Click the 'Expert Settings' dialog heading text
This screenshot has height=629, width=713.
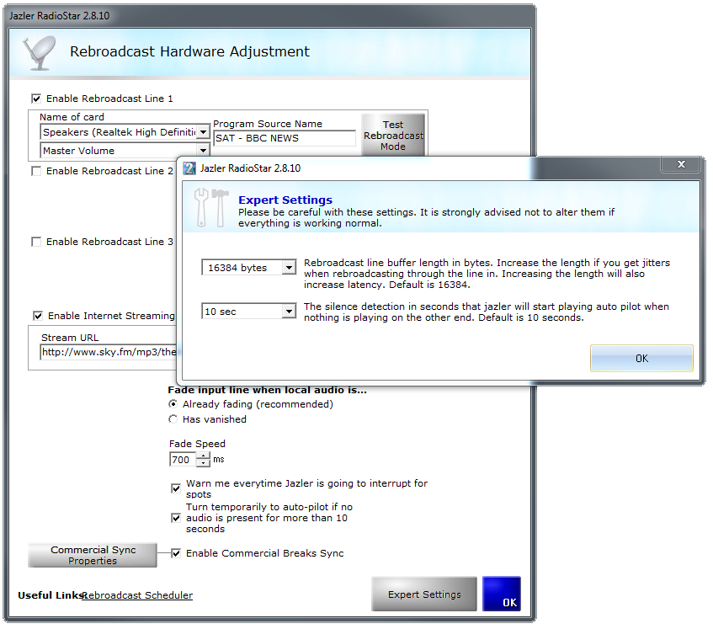[285, 200]
